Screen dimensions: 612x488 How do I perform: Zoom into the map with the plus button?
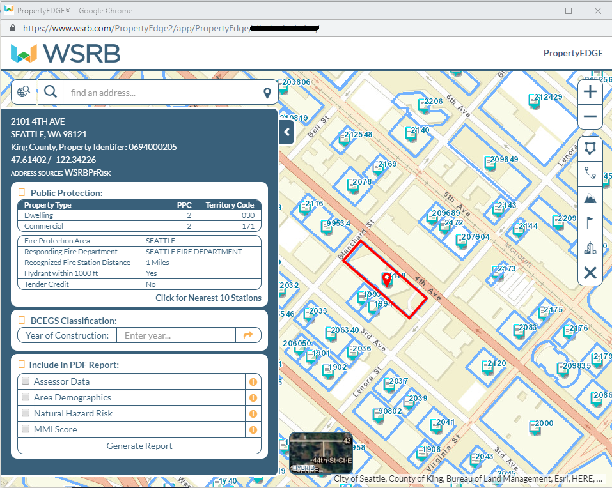click(x=590, y=91)
